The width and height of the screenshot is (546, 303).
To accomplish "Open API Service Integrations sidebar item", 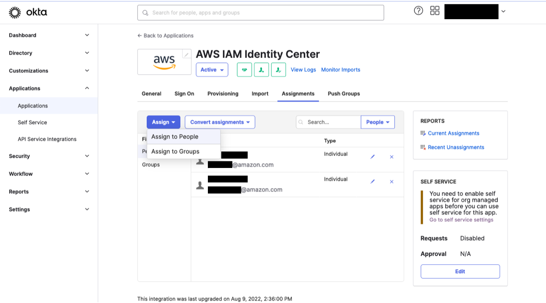I will (x=47, y=139).
